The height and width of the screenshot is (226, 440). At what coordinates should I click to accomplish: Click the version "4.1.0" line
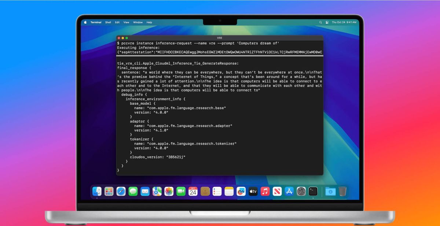(151, 130)
